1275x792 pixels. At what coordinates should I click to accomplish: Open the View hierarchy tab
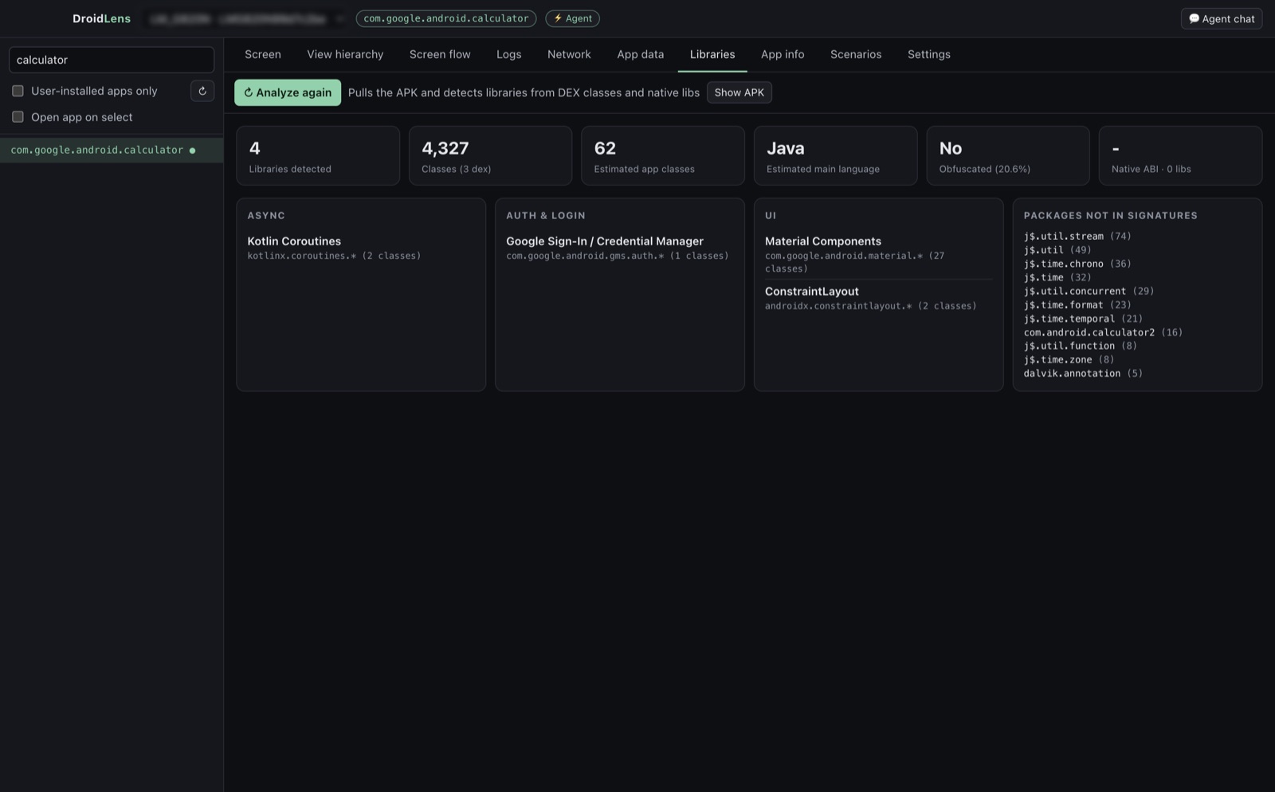coord(345,54)
